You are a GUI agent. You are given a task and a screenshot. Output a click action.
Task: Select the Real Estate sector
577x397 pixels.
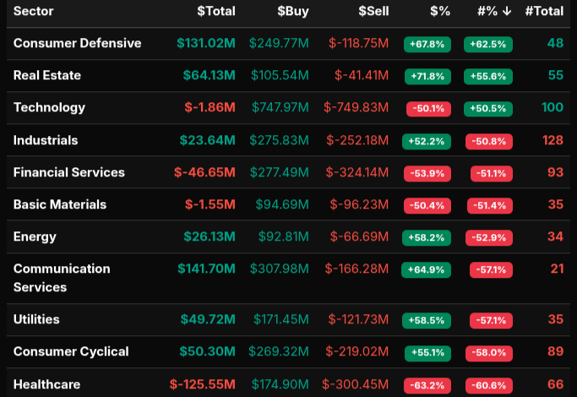point(47,75)
